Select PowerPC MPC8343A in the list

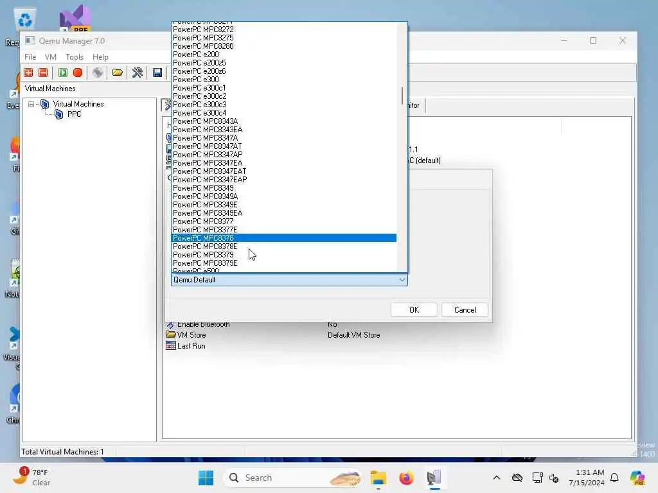coord(284,121)
